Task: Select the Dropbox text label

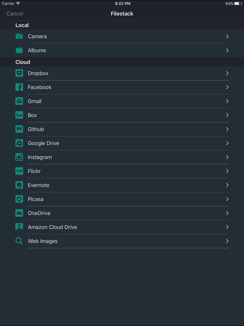Action: click(x=38, y=73)
